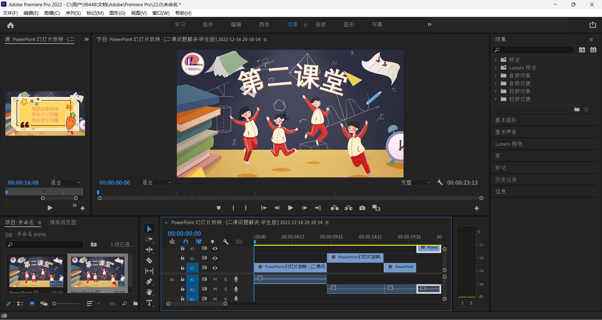
Task: Toggle V3 track output eye
Action: 215,249
